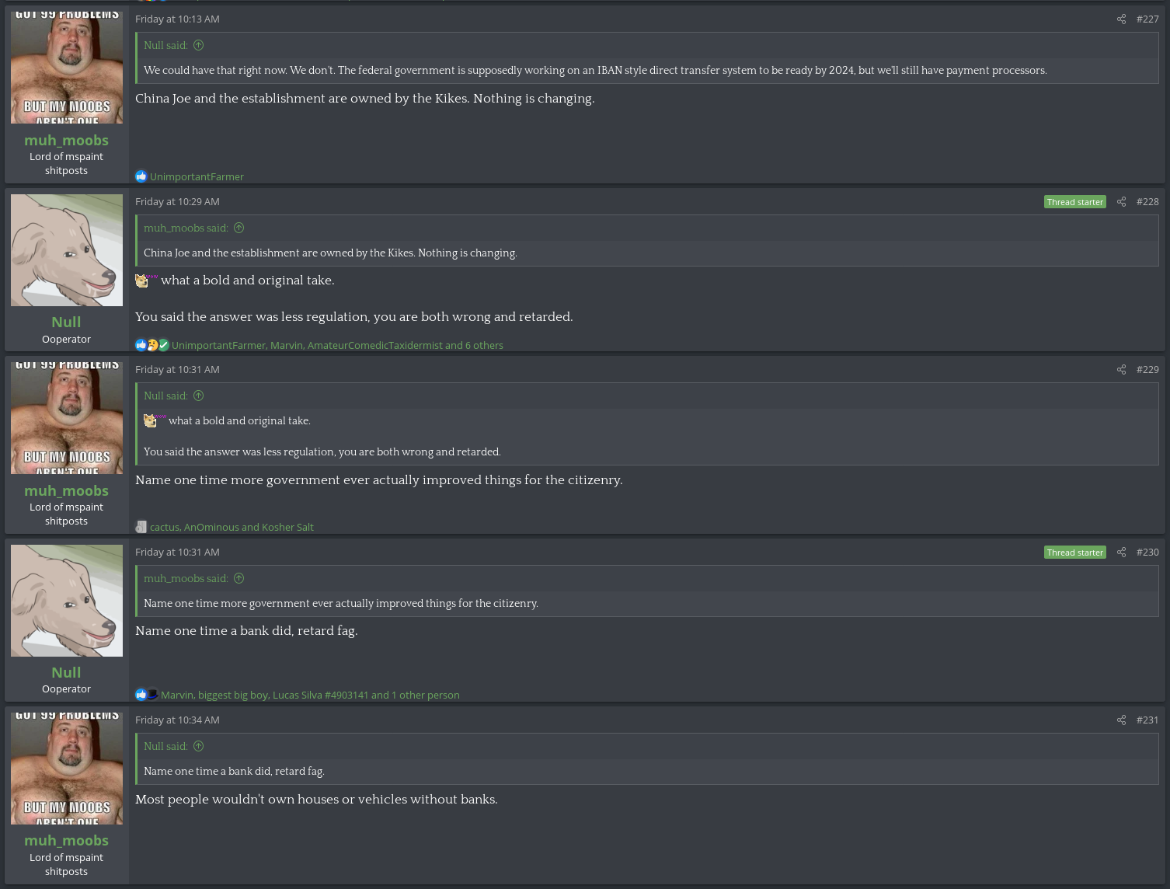Click muh_moobs avatar in post #231
Image resolution: width=1170 pixels, height=889 pixels.
[67, 769]
